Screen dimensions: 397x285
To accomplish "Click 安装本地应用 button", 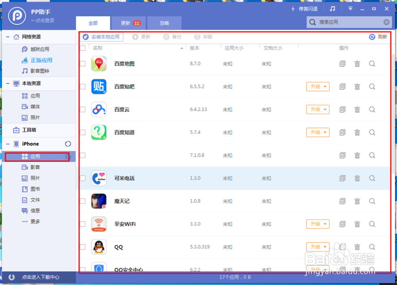I will pyautogui.click(x=101, y=37).
